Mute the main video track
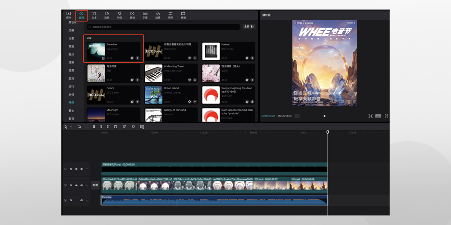The height and width of the screenshot is (225, 451). coord(82,185)
